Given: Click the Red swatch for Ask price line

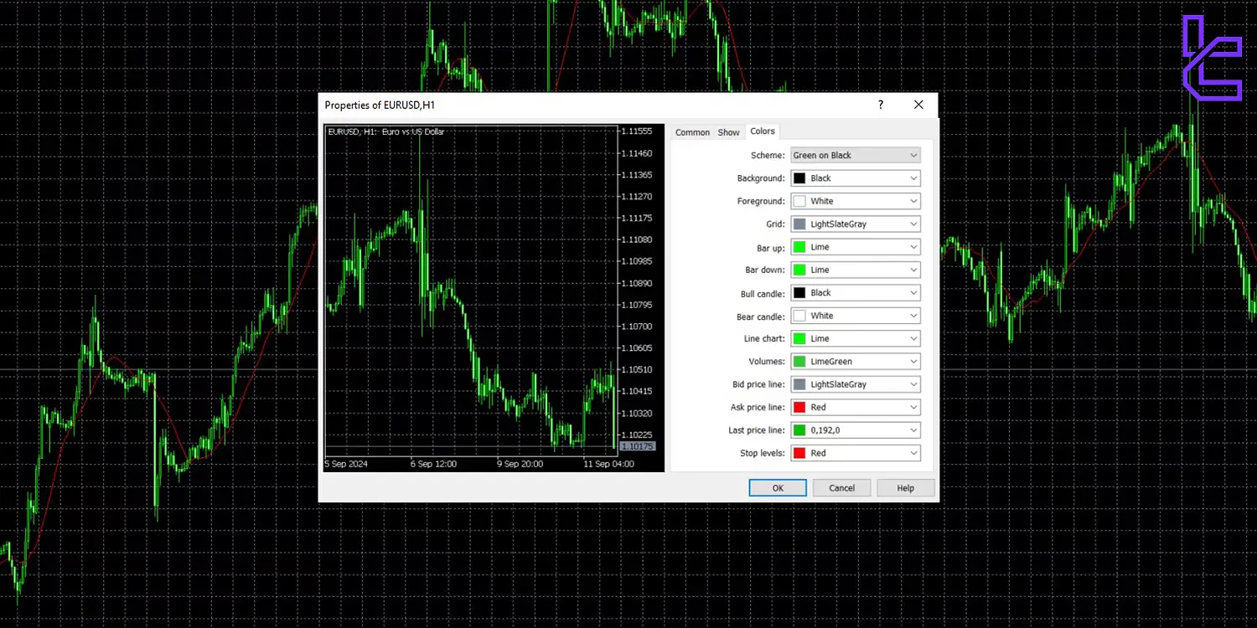Looking at the screenshot, I should (x=798, y=407).
